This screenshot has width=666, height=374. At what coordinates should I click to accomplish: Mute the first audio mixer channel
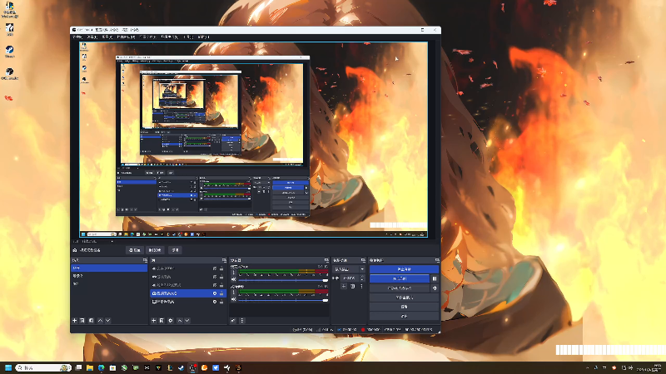[234, 279]
